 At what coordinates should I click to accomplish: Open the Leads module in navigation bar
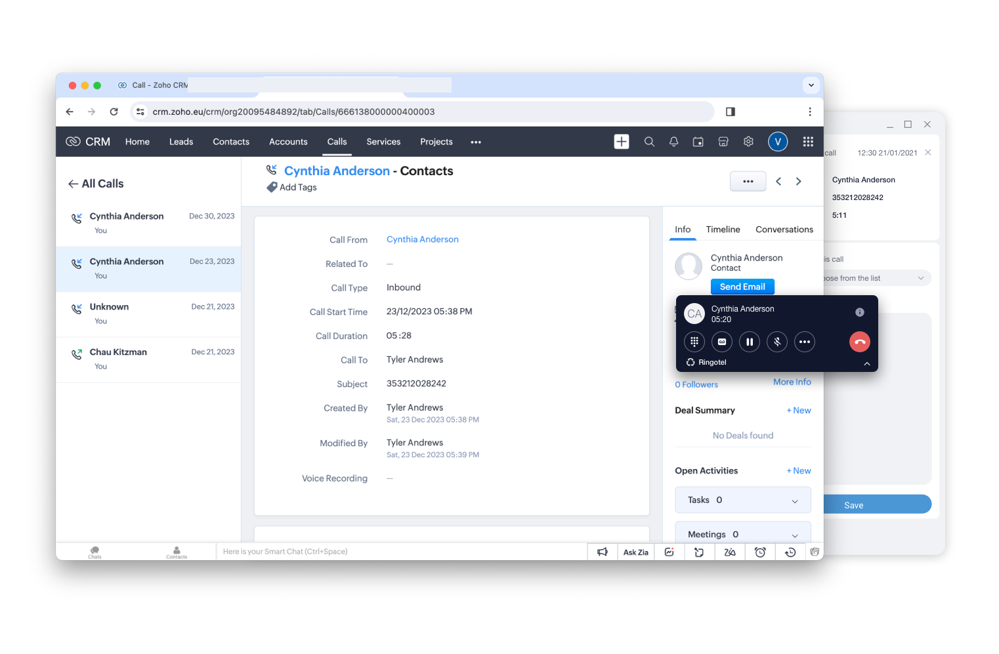click(181, 142)
